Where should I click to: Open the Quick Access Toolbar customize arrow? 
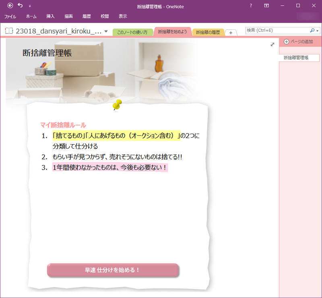pyautogui.click(x=29, y=6)
